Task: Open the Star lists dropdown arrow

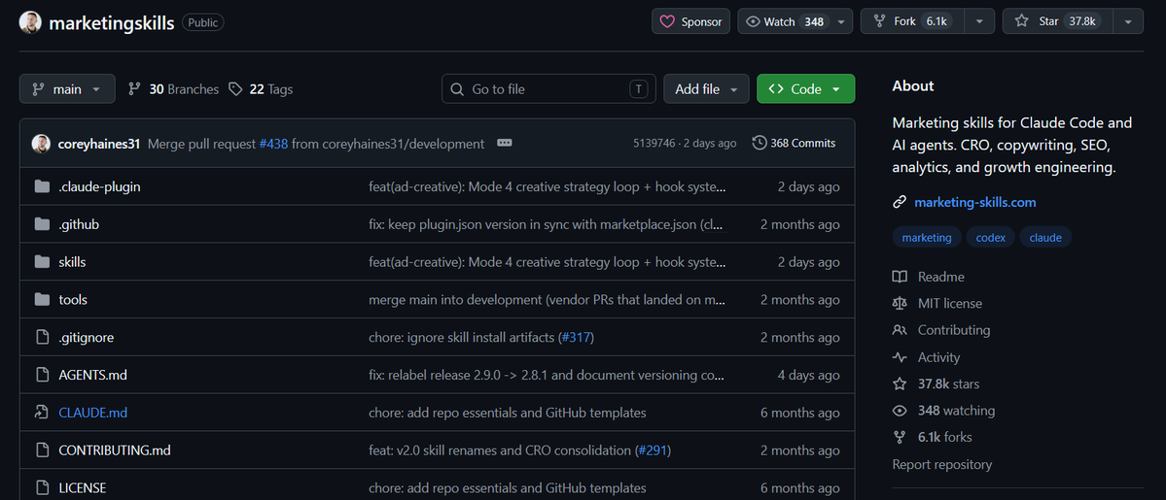Action: pyautogui.click(x=1128, y=21)
